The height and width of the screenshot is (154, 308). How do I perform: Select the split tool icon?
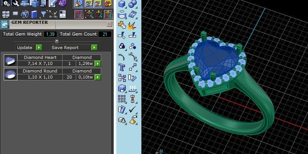tap(133, 35)
